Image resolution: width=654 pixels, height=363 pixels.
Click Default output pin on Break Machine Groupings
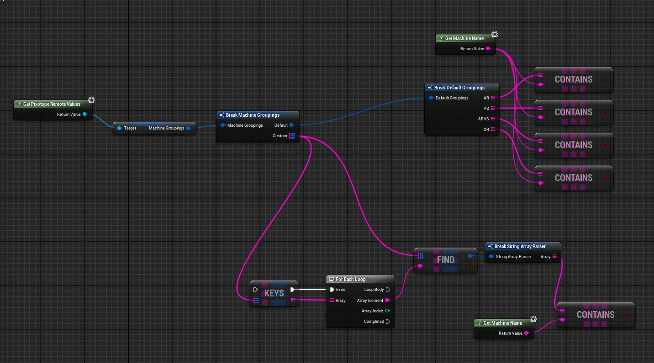[292, 125]
